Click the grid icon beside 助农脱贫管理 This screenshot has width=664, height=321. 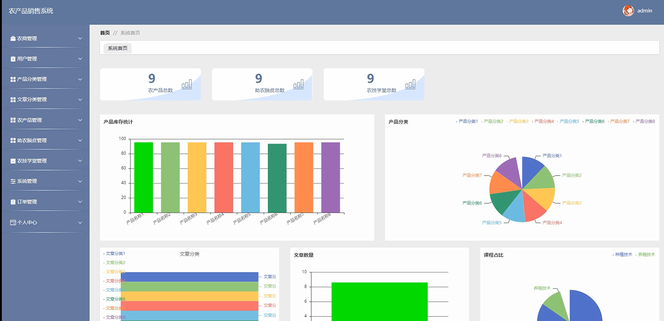13,140
